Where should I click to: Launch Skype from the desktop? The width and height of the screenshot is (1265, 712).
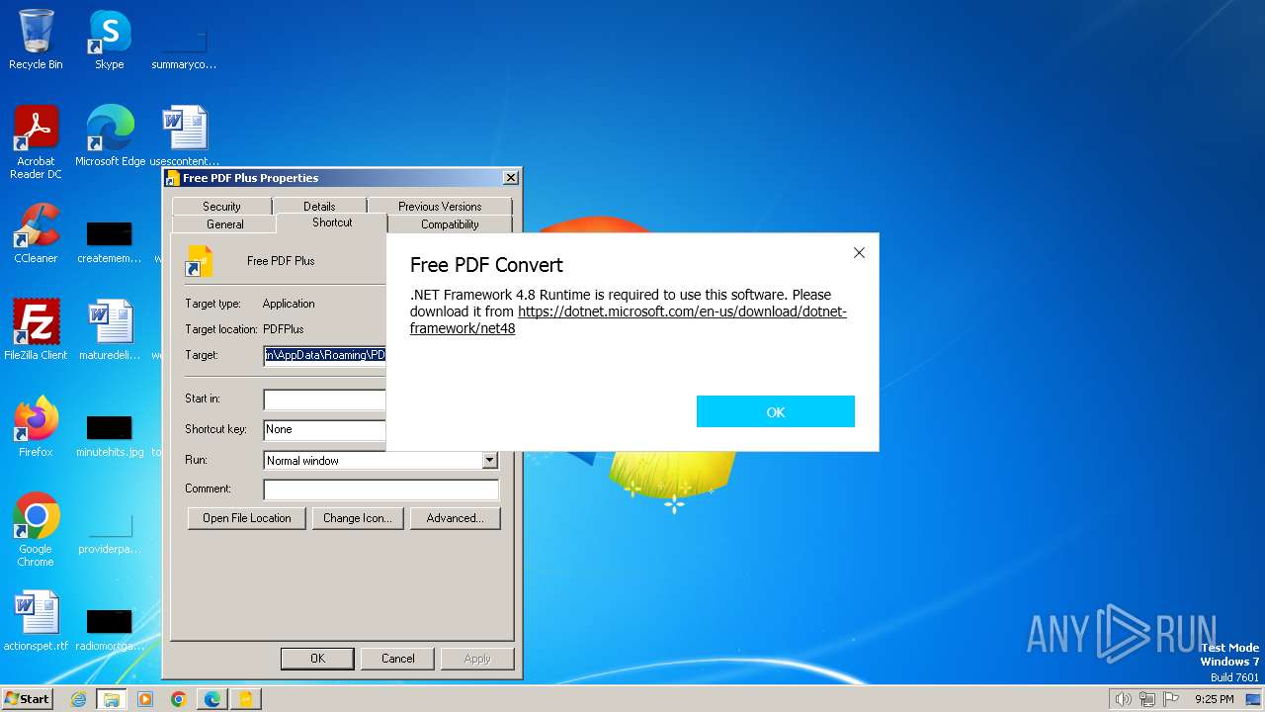pyautogui.click(x=110, y=40)
